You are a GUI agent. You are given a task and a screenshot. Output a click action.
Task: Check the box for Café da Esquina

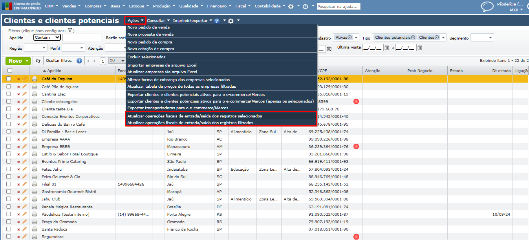pyautogui.click(x=9, y=79)
